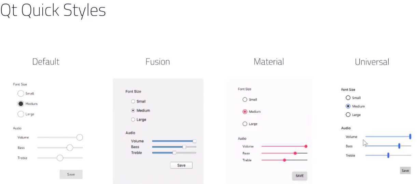Click the Material SAVE button
Viewport: 417px width, 184px height.
[x=300, y=176]
